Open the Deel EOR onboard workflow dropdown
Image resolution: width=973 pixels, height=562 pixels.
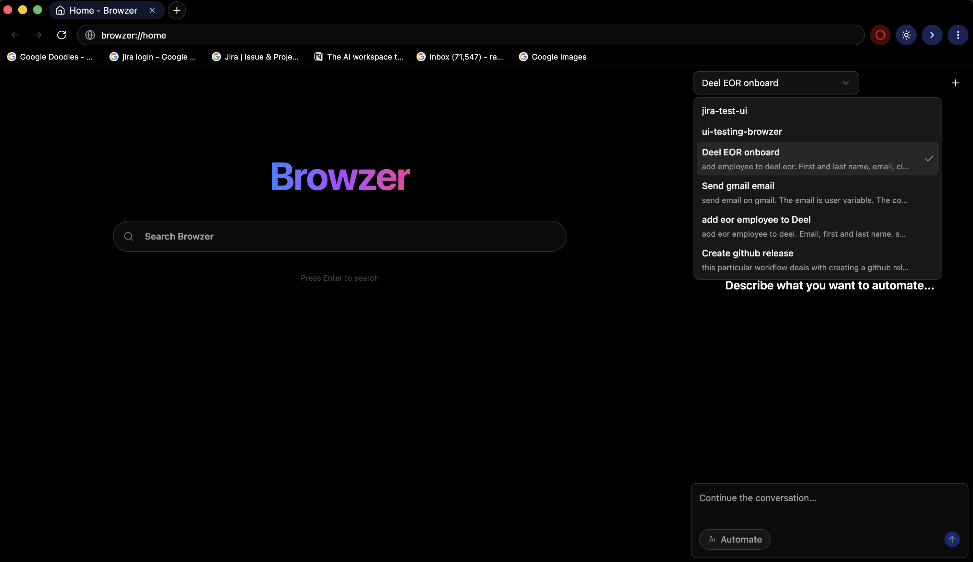tap(776, 83)
